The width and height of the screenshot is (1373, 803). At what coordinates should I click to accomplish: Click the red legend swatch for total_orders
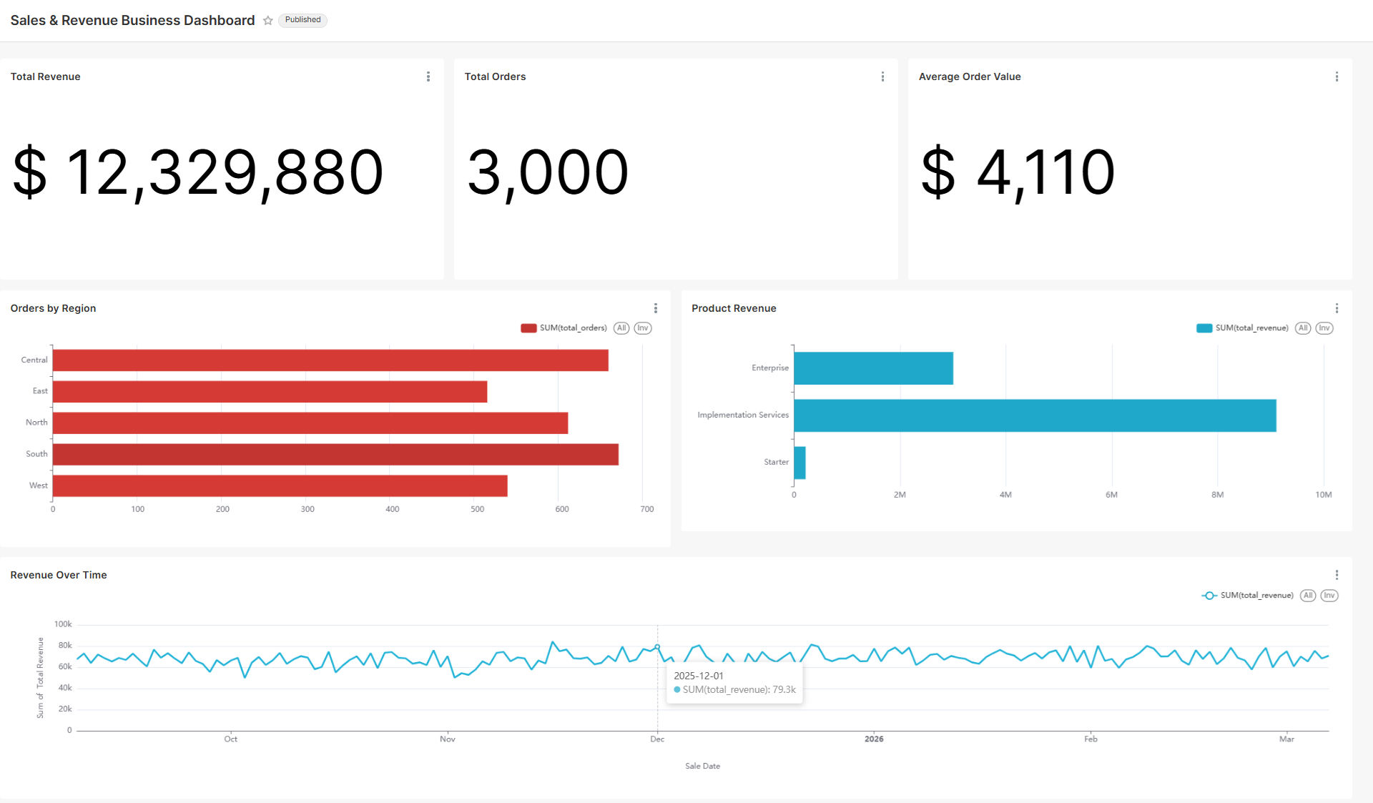tap(528, 328)
